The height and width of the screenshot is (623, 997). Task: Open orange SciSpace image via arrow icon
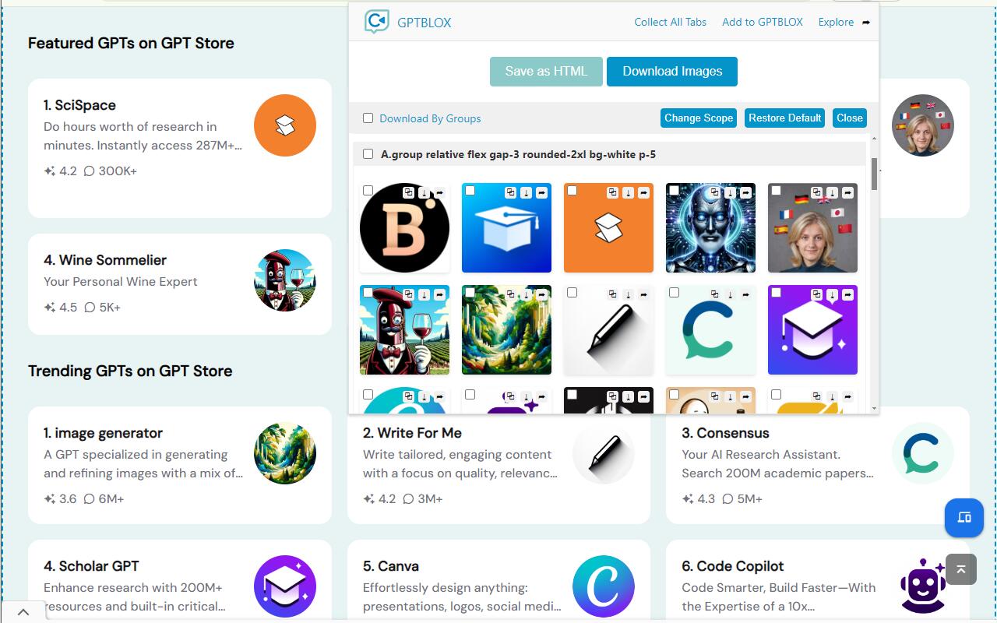coord(643,192)
